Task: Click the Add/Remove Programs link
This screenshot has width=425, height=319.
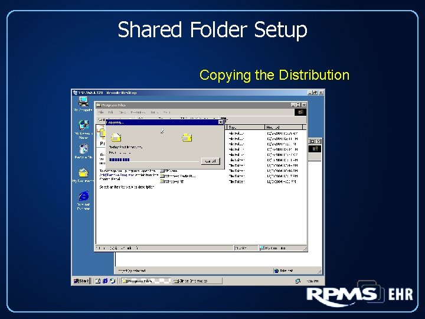Action: tap(117, 175)
